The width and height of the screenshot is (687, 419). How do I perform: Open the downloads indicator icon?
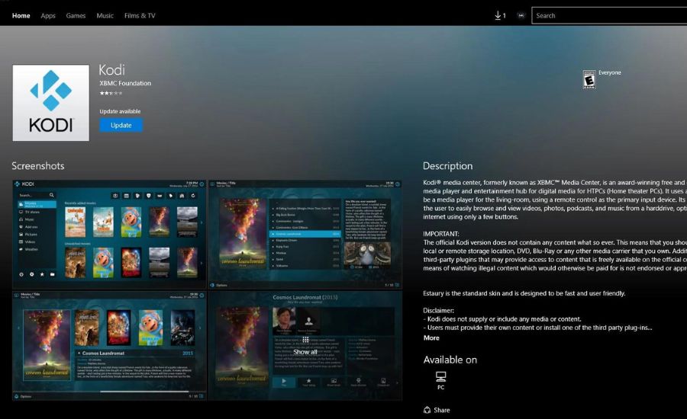(x=500, y=16)
